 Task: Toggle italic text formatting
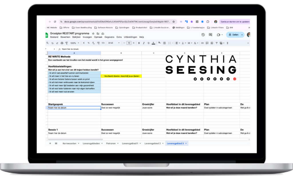(x=144, y=43)
